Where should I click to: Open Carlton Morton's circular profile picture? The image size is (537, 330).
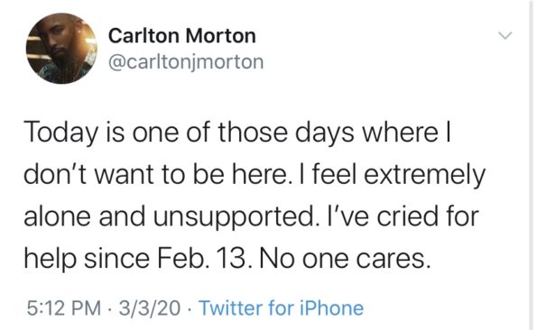click(x=61, y=48)
